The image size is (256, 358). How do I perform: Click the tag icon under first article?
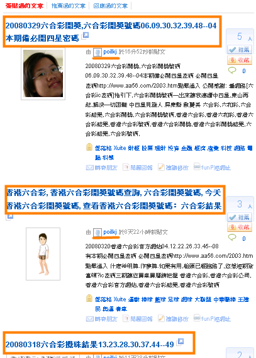[x=89, y=147]
